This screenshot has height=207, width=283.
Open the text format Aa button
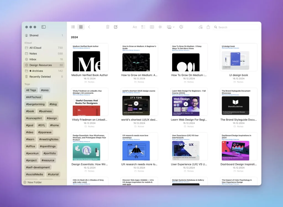(135, 27)
